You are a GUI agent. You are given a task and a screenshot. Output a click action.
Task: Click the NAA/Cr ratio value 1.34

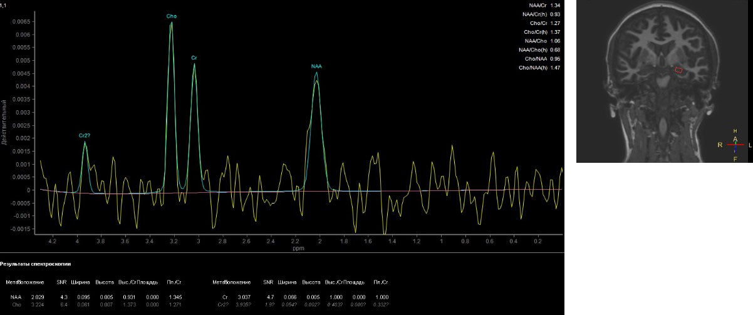[554, 4]
